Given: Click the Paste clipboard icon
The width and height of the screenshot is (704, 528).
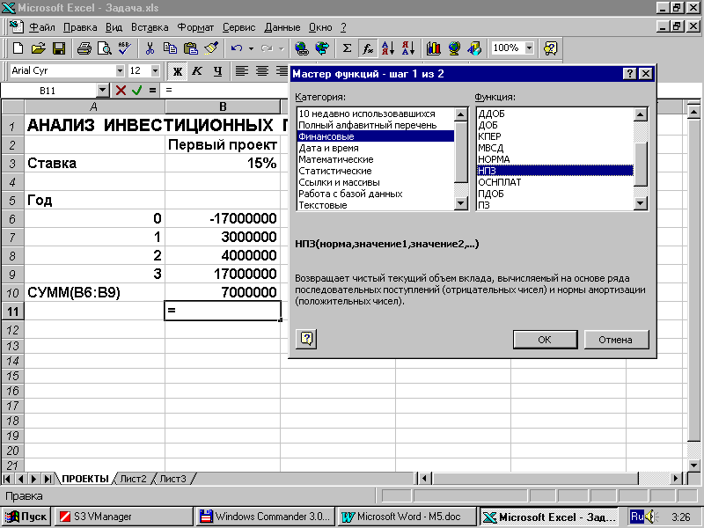Looking at the screenshot, I should tap(190, 48).
